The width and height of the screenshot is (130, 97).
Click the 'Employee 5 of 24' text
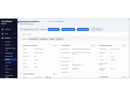[29, 29]
